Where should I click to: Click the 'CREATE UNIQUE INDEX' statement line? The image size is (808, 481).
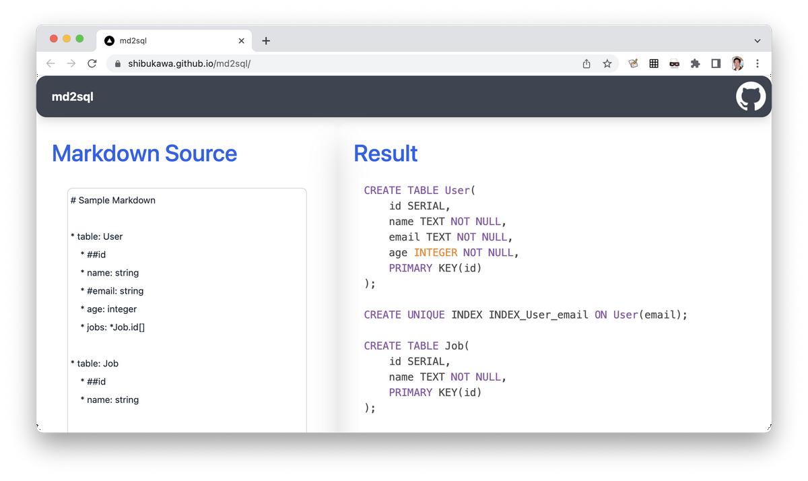526,315
